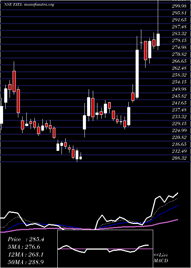Screen dimensions: 191x268
Task: Click the 241.65 price value
Action: pyautogui.click(x=179, y=103)
